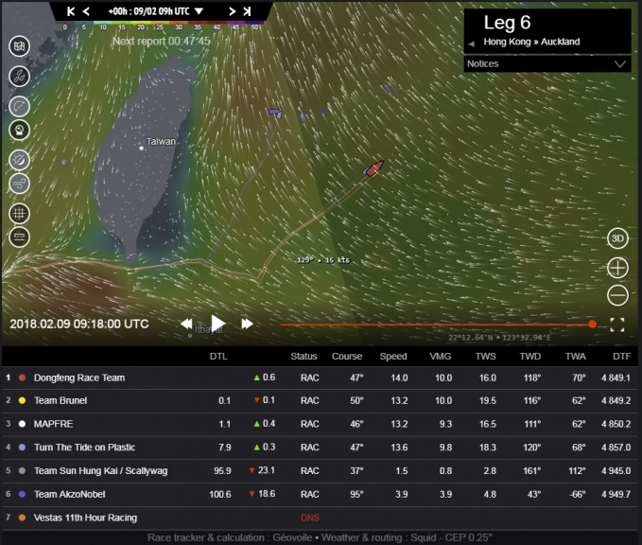This screenshot has height=545, width=642.
Task: Enter fullscreen mode
Action: (617, 325)
